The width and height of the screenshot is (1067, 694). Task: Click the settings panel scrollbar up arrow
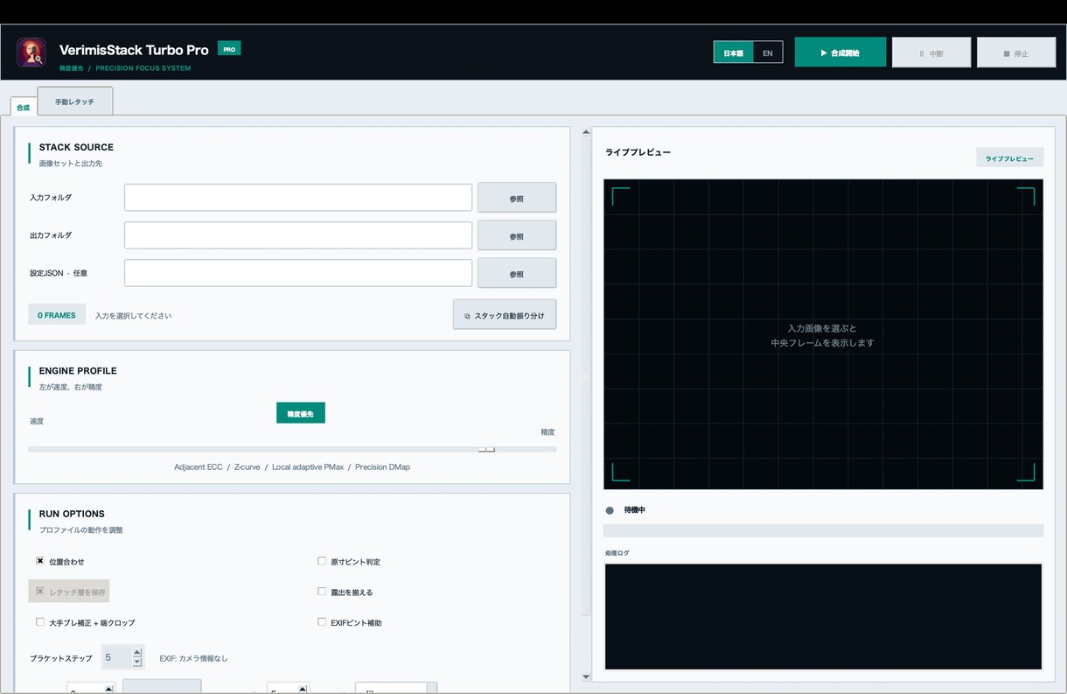point(586,132)
